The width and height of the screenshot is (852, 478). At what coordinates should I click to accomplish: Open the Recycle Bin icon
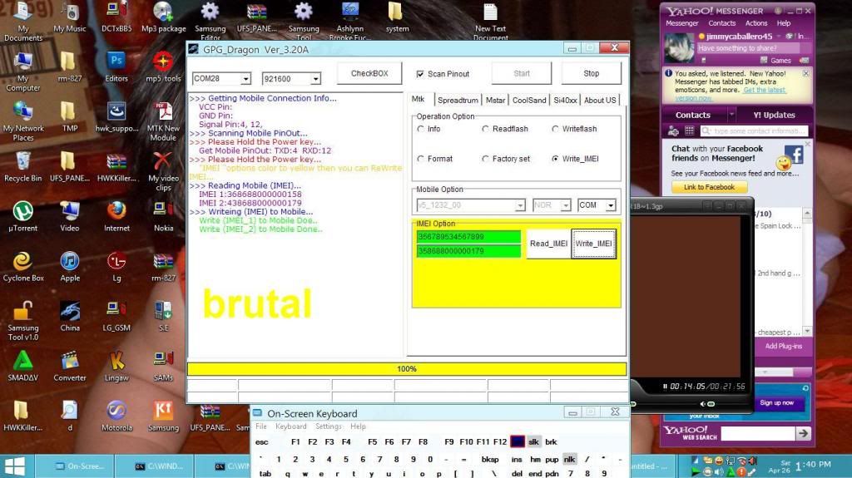22,160
